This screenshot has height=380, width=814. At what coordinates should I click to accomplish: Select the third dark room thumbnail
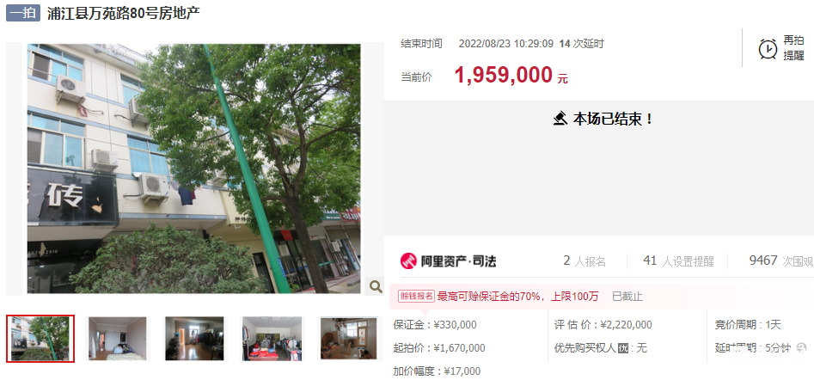click(x=194, y=339)
